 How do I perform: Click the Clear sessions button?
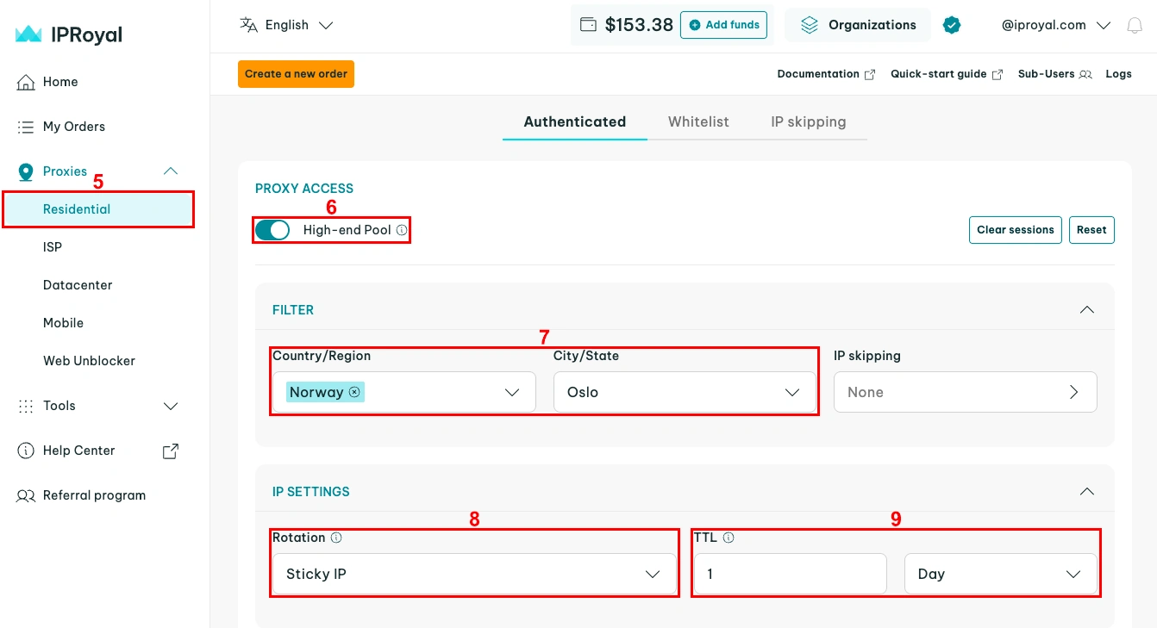pyautogui.click(x=1016, y=230)
